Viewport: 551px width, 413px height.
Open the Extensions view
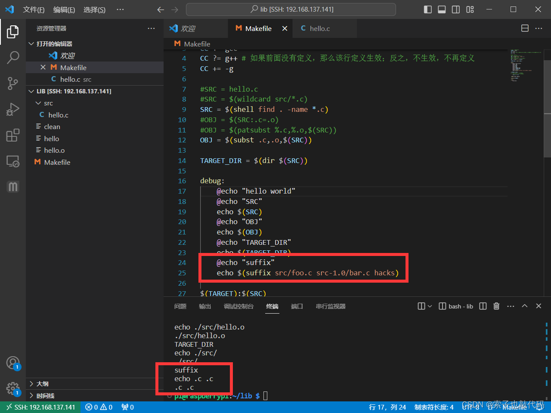[x=13, y=135]
